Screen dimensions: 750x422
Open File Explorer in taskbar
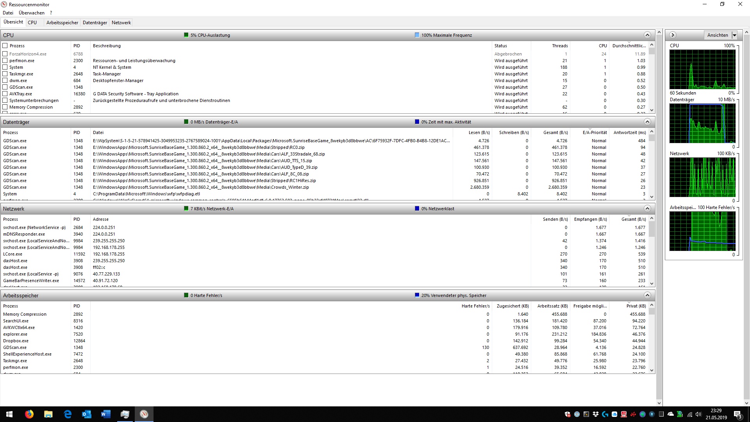pyautogui.click(x=48, y=414)
